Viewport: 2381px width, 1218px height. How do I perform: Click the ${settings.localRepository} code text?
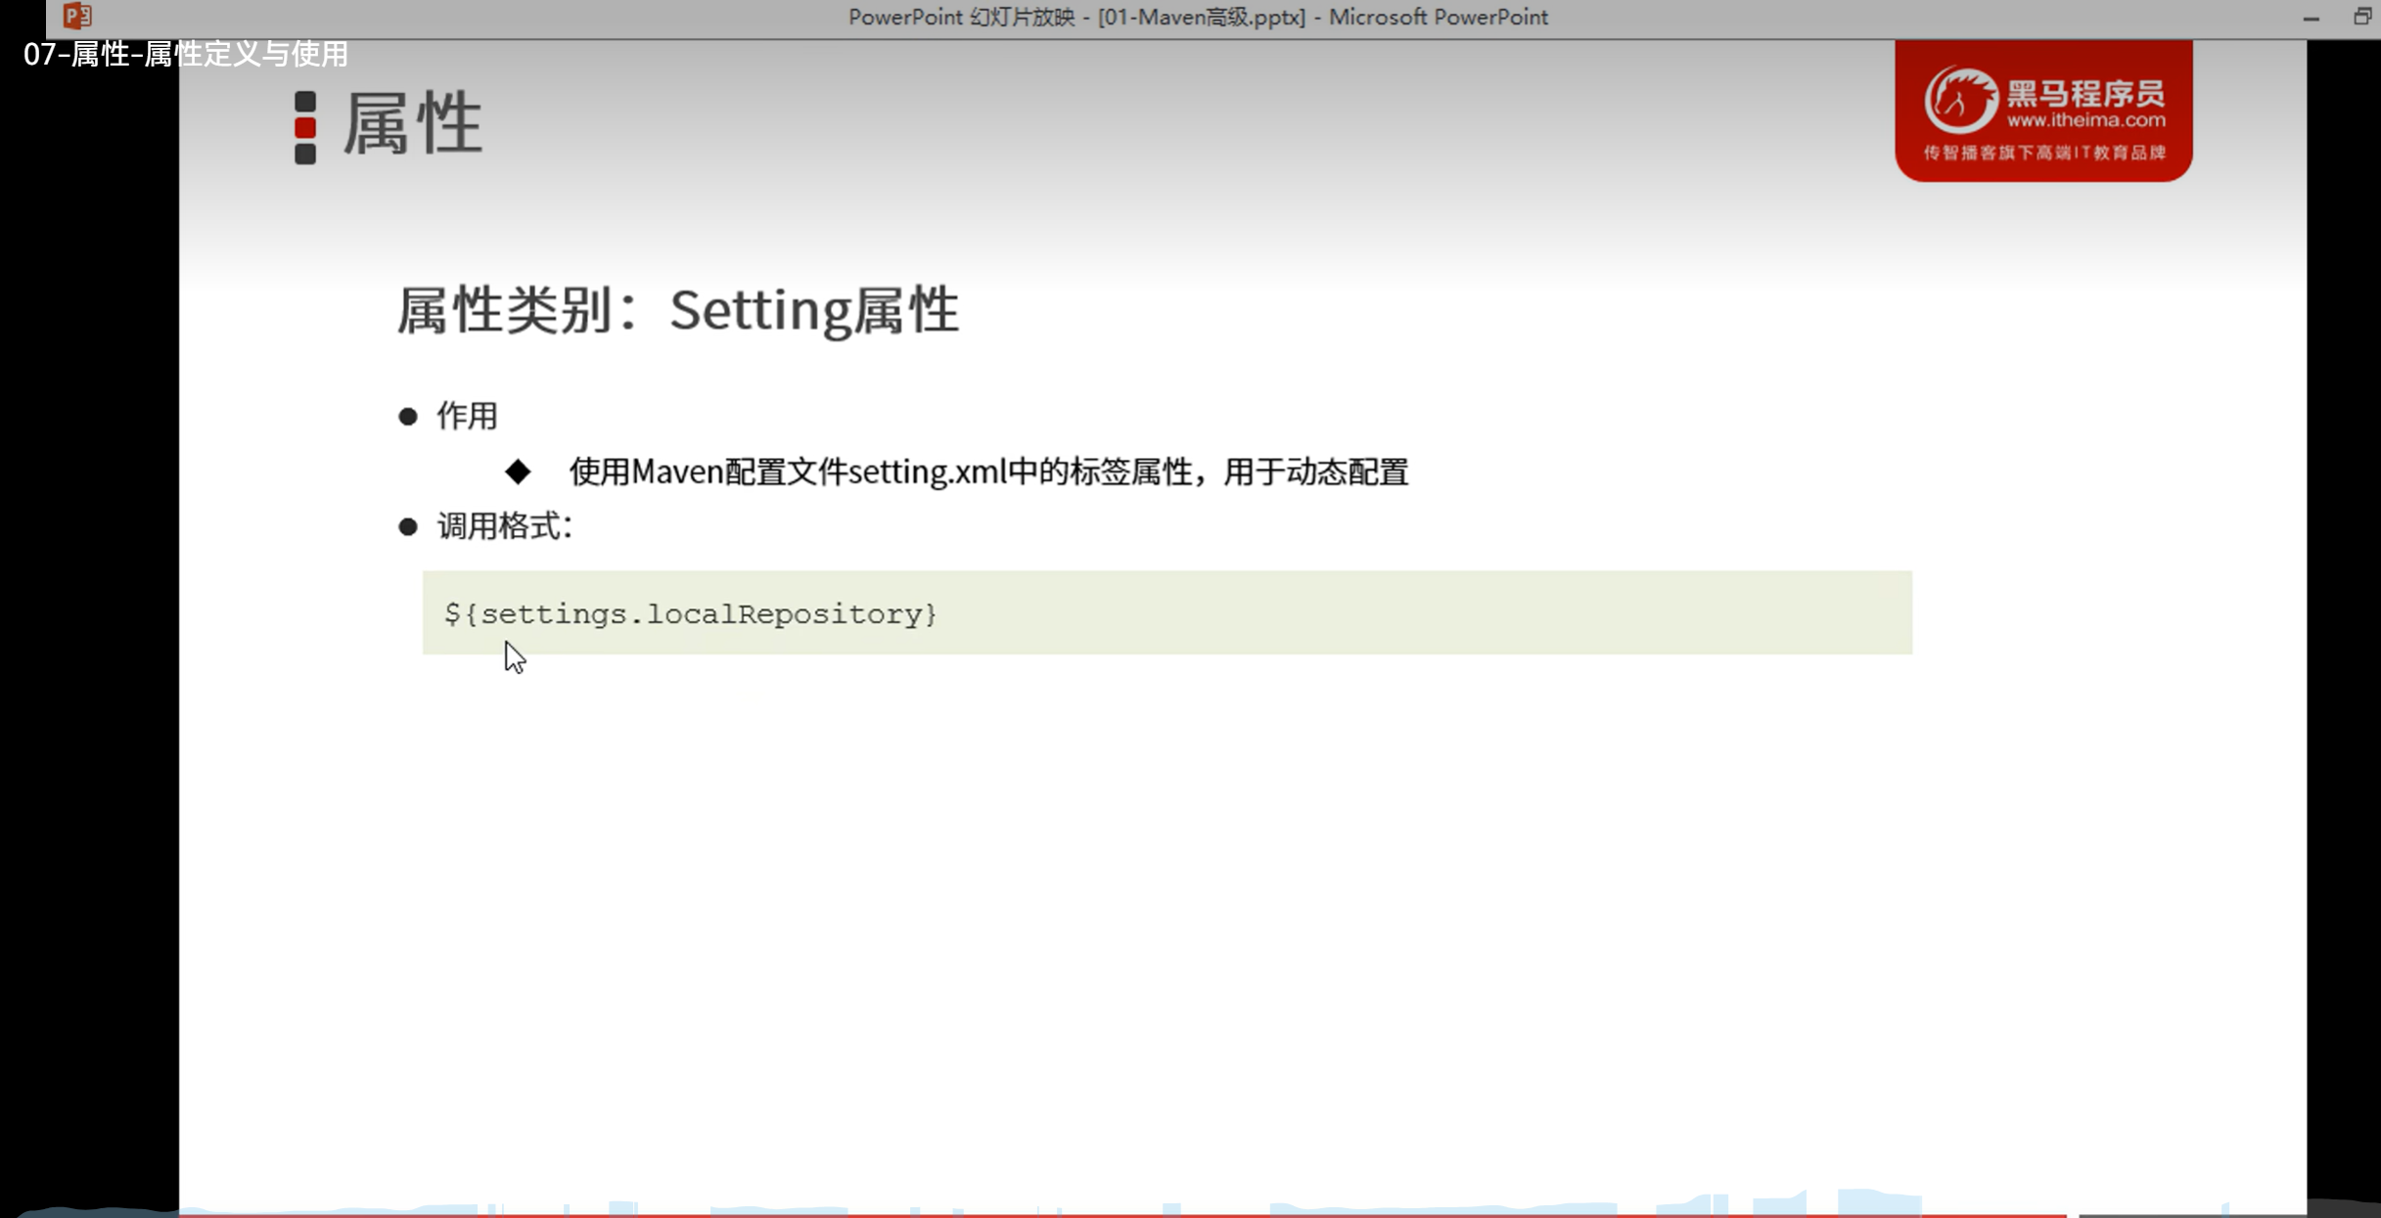(690, 613)
